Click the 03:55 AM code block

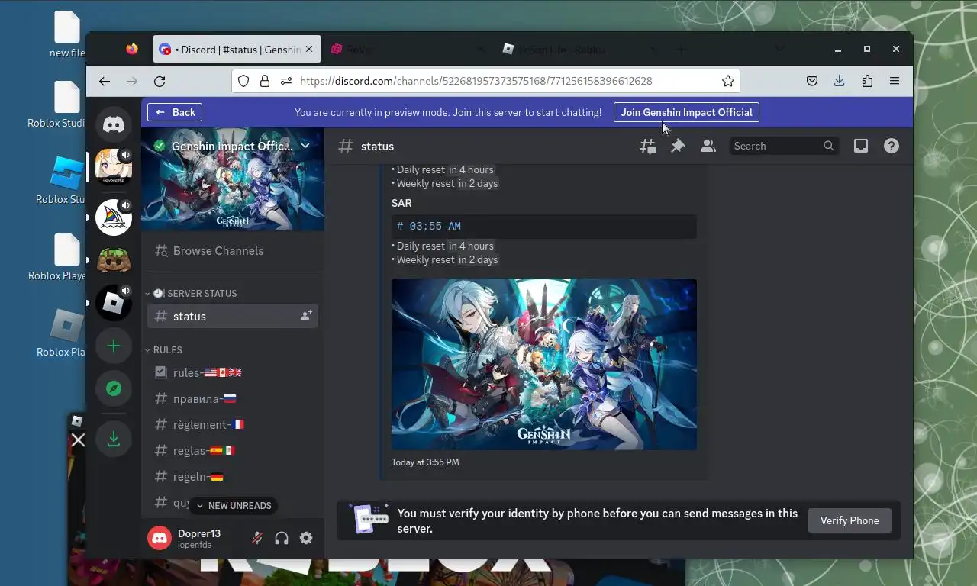click(x=544, y=226)
